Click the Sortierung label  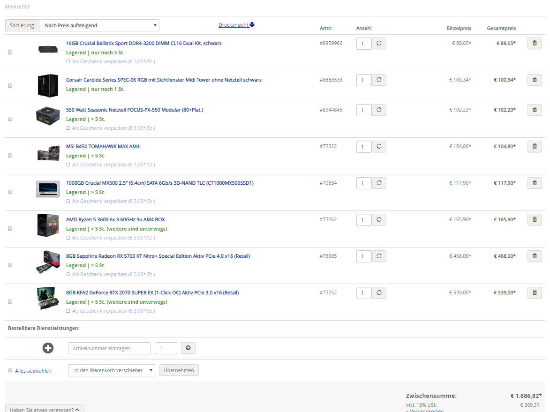pos(22,25)
